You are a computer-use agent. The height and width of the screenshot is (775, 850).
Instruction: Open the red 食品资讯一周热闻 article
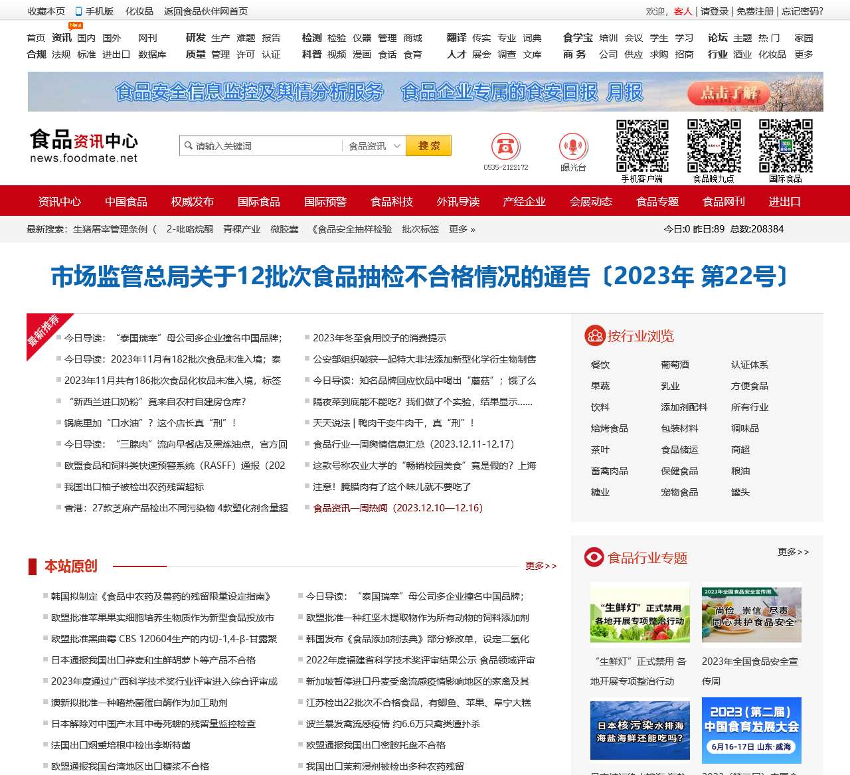(398, 508)
